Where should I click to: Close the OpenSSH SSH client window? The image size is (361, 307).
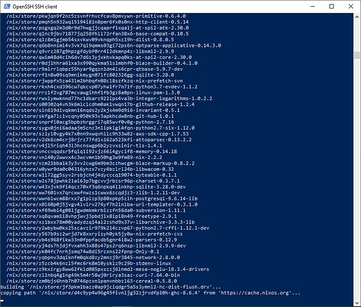pos(351,7)
